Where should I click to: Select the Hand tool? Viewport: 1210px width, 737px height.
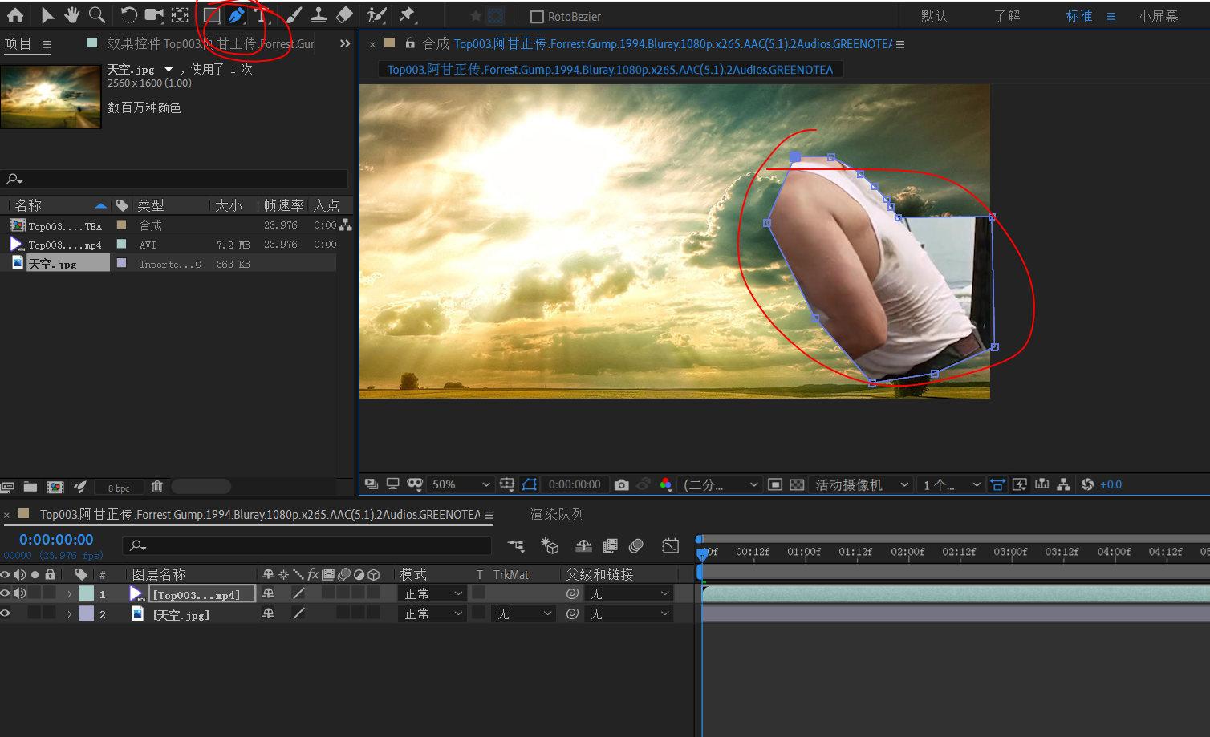(x=72, y=15)
